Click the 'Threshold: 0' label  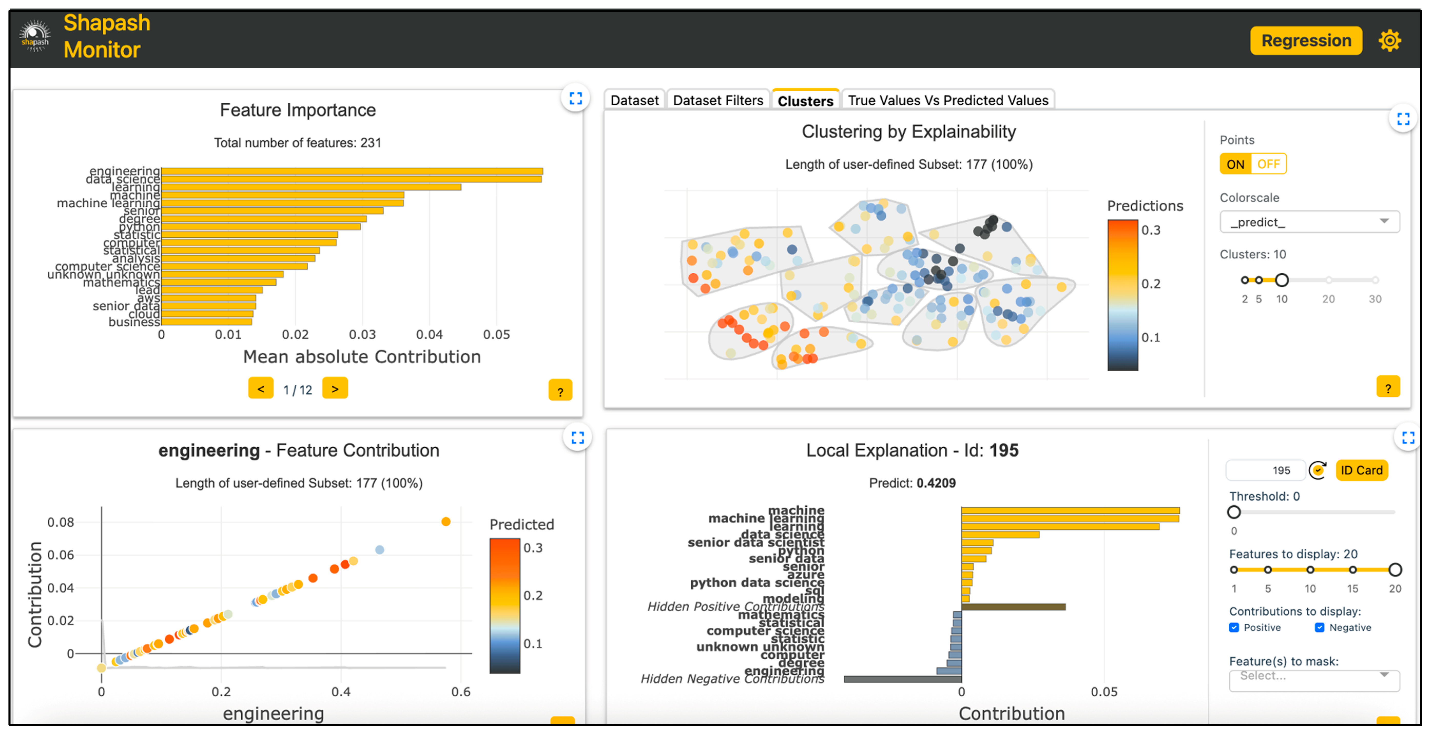tap(1264, 497)
